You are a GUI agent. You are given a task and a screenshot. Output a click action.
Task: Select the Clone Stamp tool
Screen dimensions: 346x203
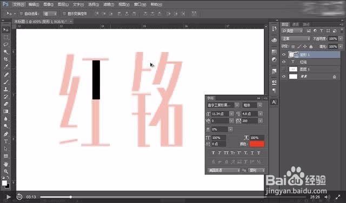click(x=6, y=89)
